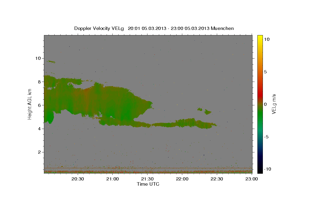Click the 23:00 time tick label
The image size is (312, 208).
click(x=252, y=179)
